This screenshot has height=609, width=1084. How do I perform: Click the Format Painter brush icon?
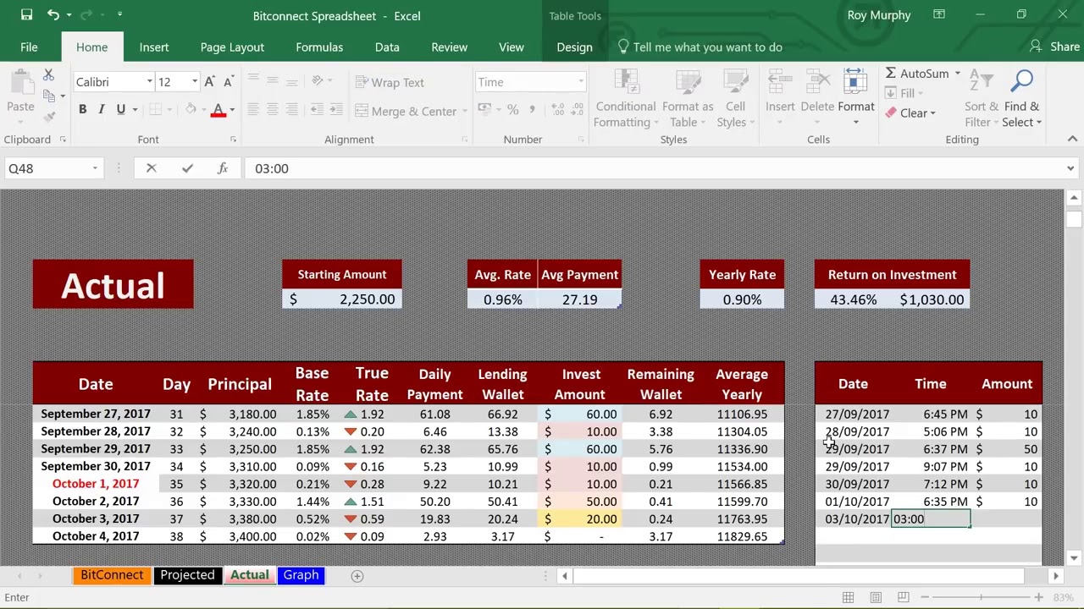(x=48, y=116)
